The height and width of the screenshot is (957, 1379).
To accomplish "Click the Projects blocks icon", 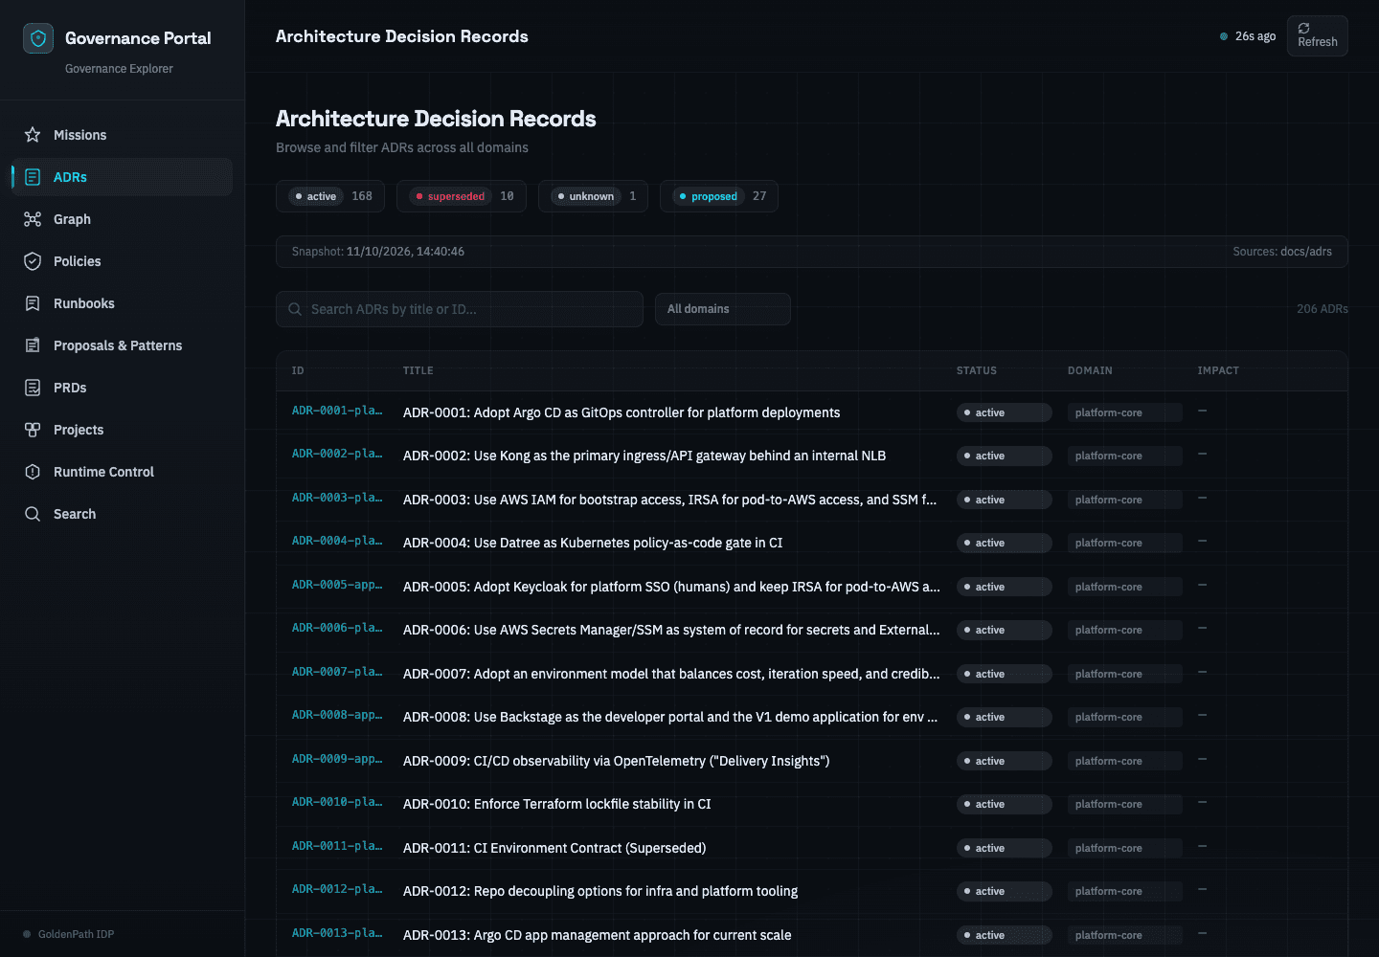I will [x=33, y=430].
